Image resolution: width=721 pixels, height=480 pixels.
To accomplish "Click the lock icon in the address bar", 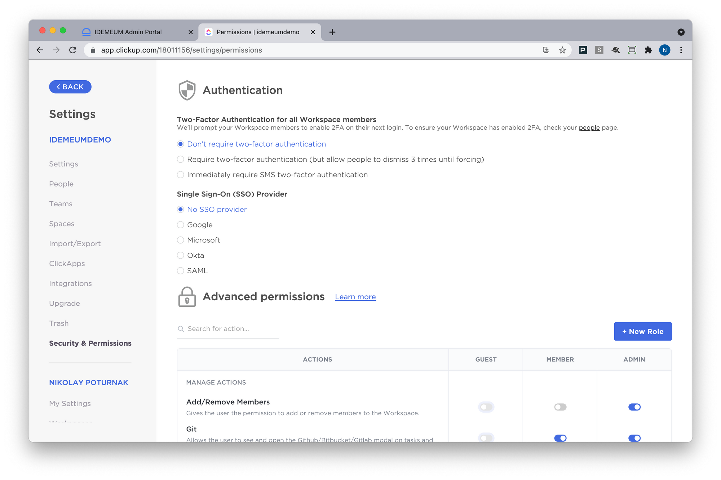I will (93, 50).
